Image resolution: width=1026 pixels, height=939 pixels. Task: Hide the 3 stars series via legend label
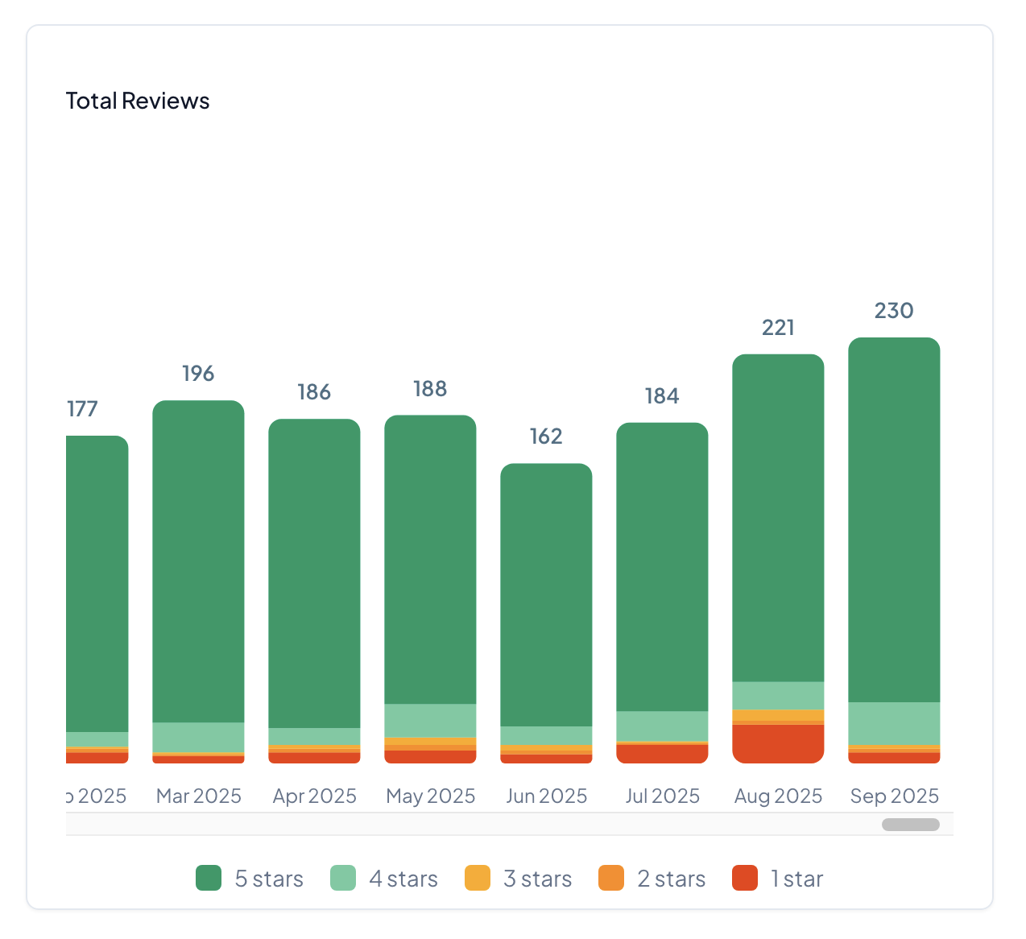[x=537, y=879]
